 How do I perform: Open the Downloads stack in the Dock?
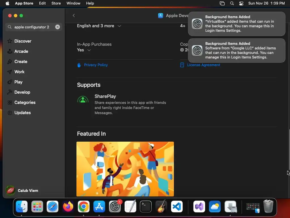231,207
